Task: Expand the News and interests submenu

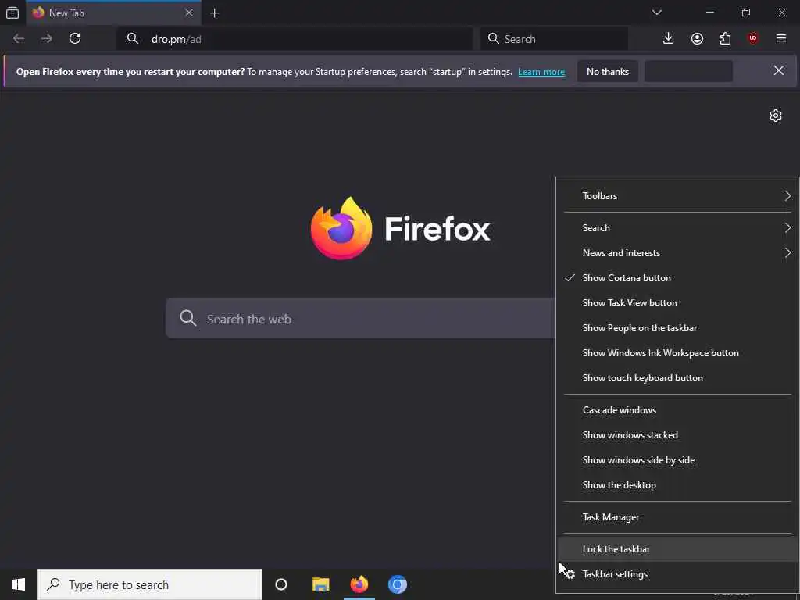Action: tap(677, 253)
